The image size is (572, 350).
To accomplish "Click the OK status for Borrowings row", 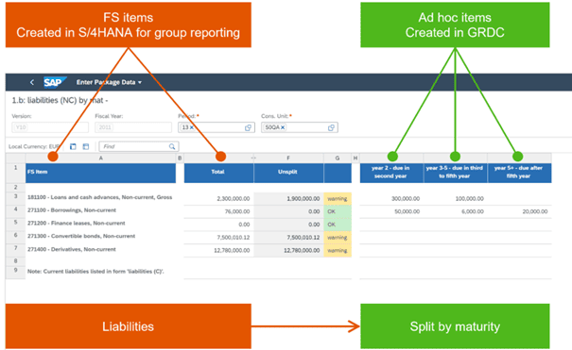I will (338, 211).
